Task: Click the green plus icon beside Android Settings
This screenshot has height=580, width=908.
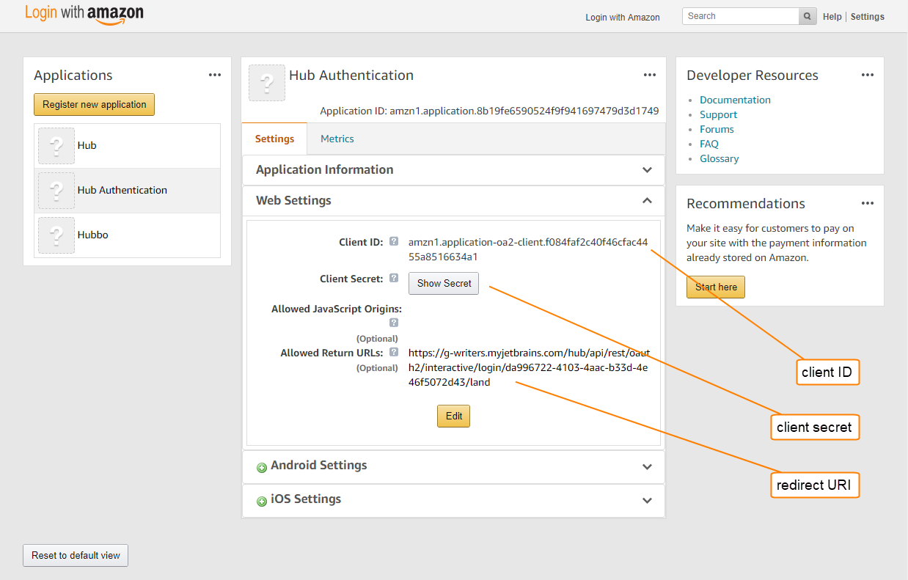Action: coord(262,466)
